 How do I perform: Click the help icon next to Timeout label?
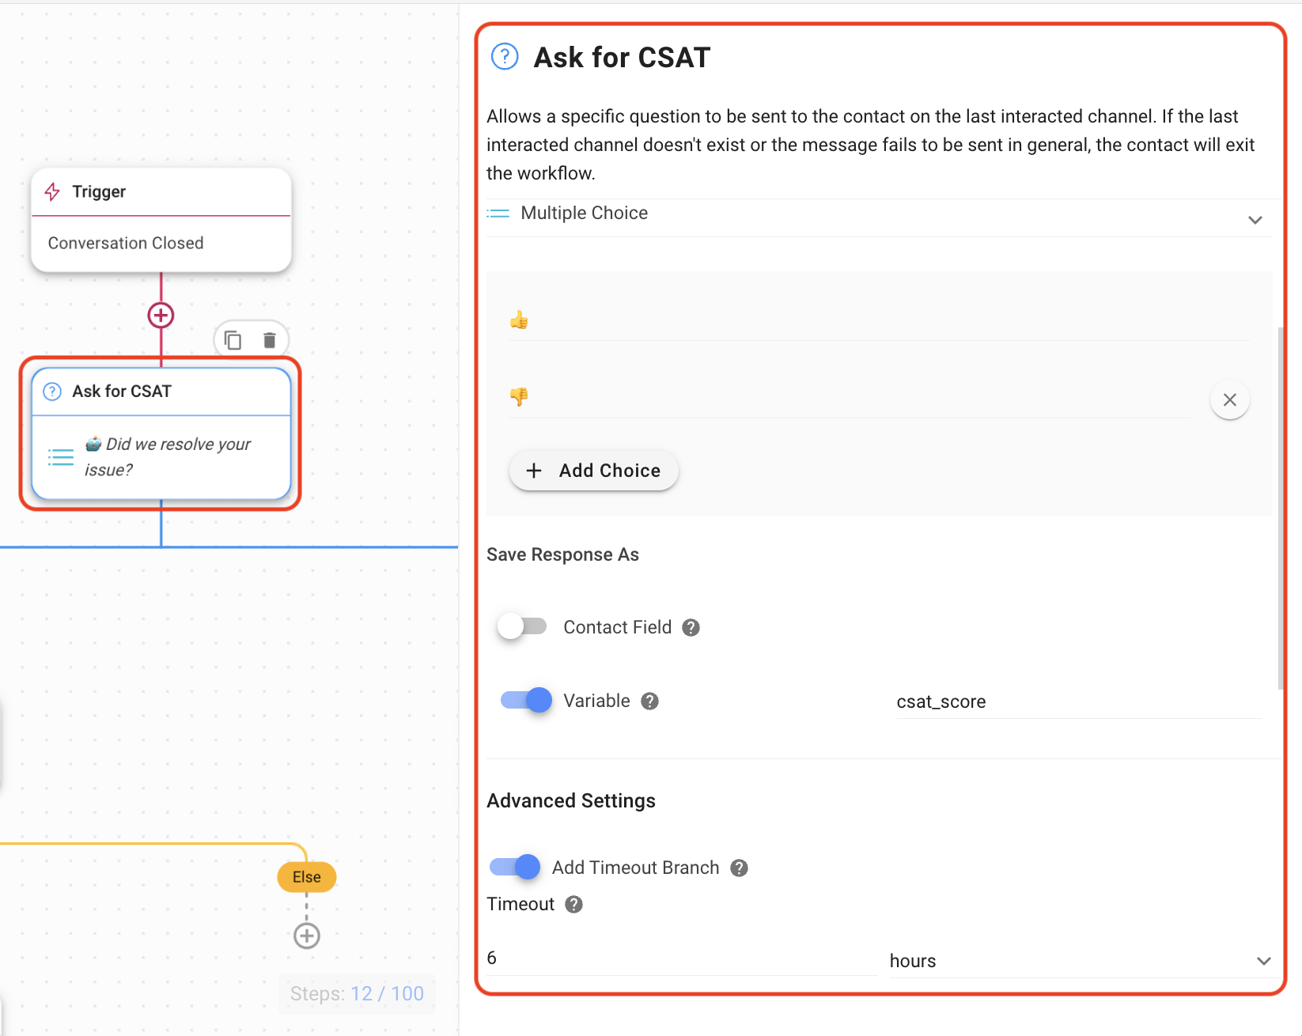573,904
